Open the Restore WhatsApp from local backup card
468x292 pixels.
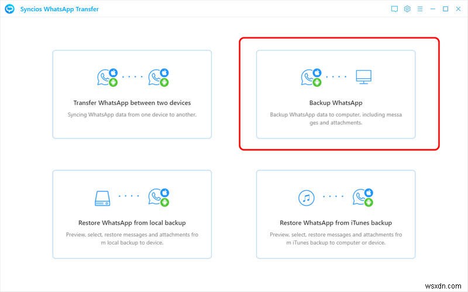point(132,214)
